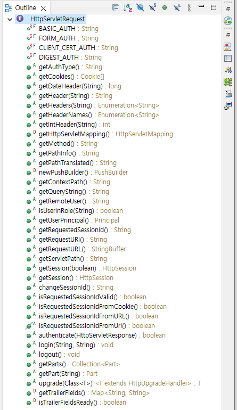Viewport: 237px width, 410px height.
Task: Select the newPushBuilder() : PushBuilder row
Action: [x=77, y=173]
